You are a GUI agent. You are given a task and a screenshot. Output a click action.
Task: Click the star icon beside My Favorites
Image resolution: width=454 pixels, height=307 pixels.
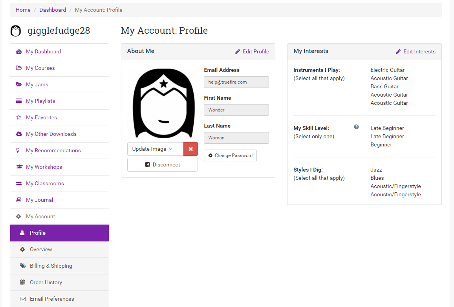click(19, 117)
